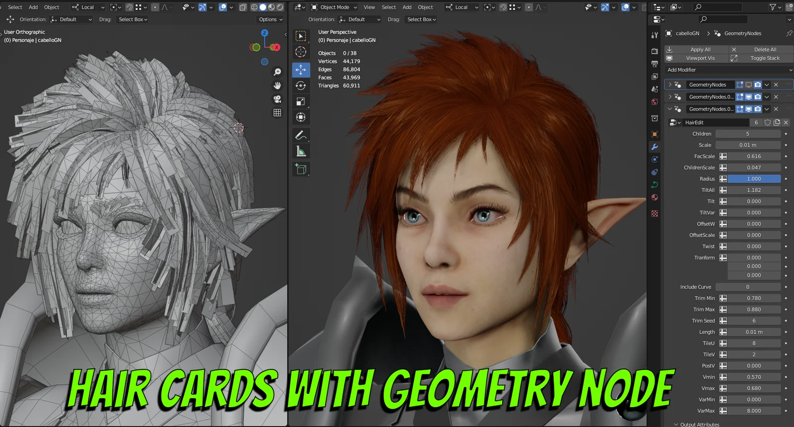Pin the properties panel with the pin icon

pos(789,33)
